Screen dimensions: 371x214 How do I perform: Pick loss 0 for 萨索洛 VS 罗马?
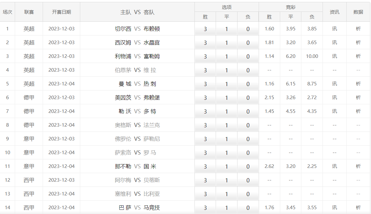click(248, 153)
